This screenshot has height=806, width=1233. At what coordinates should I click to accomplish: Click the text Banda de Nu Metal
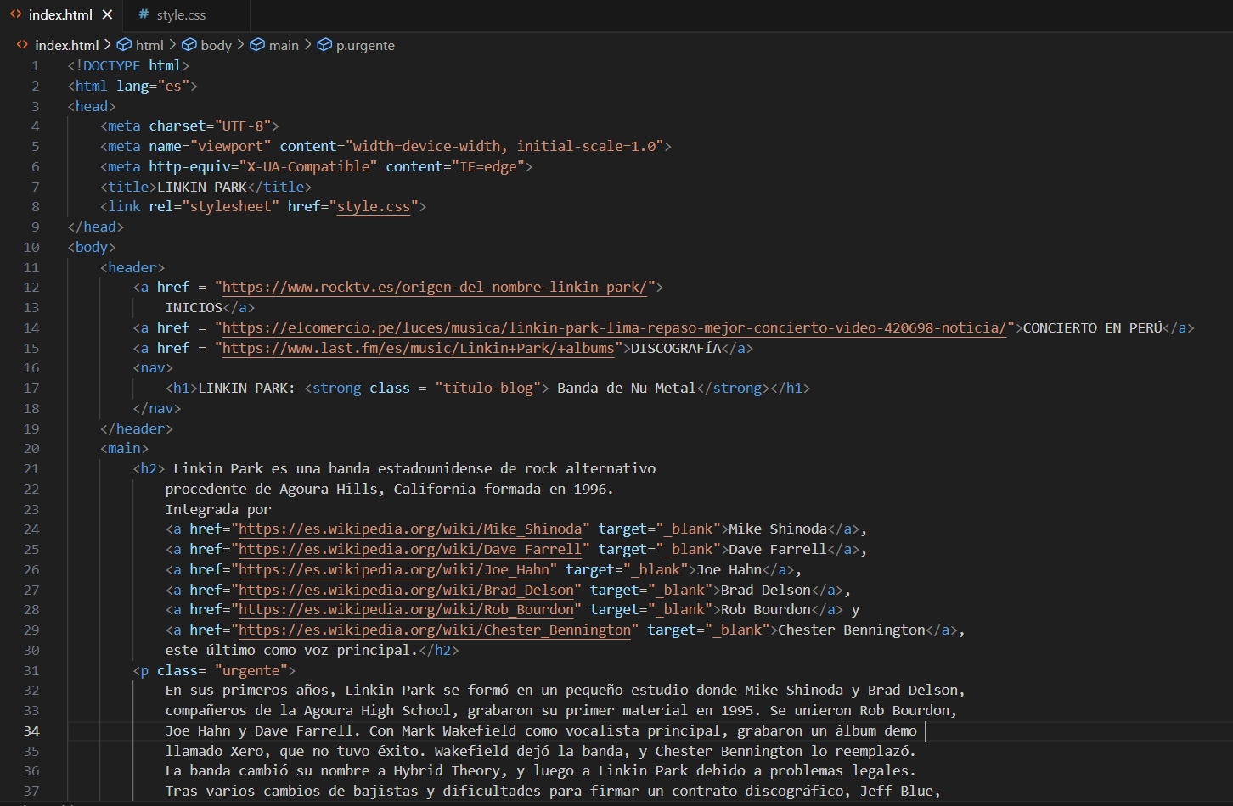tap(627, 389)
